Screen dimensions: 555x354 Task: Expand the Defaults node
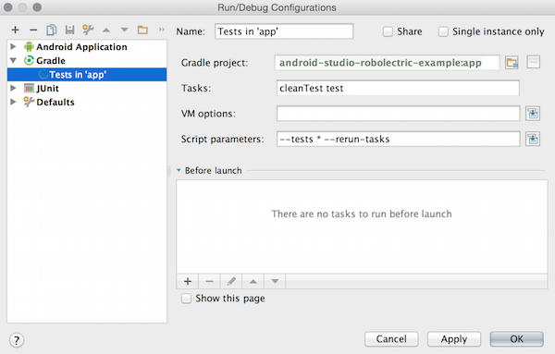tap(14, 102)
